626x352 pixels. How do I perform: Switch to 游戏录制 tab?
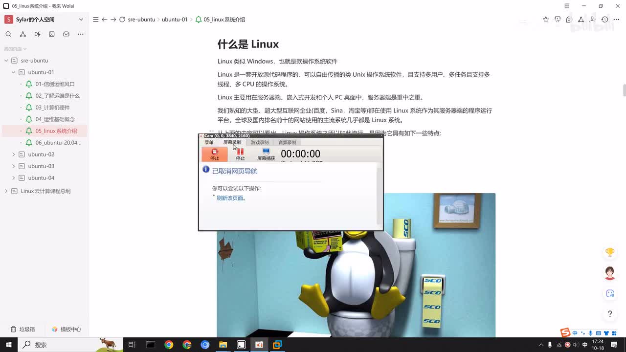[x=260, y=142]
